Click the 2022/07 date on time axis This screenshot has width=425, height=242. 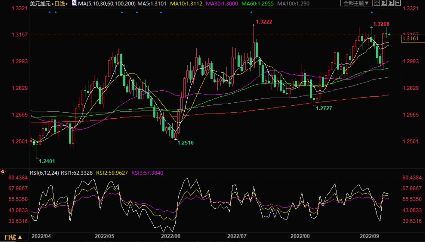click(x=237, y=236)
